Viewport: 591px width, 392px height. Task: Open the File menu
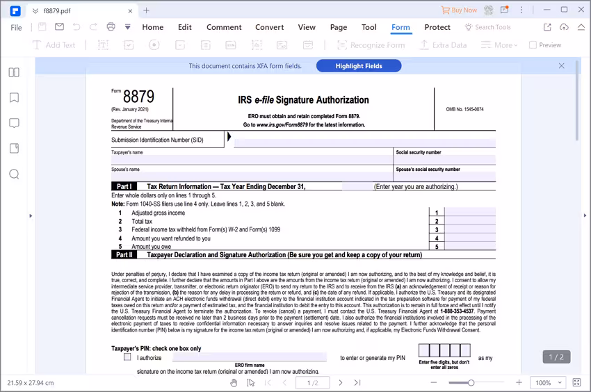point(16,28)
